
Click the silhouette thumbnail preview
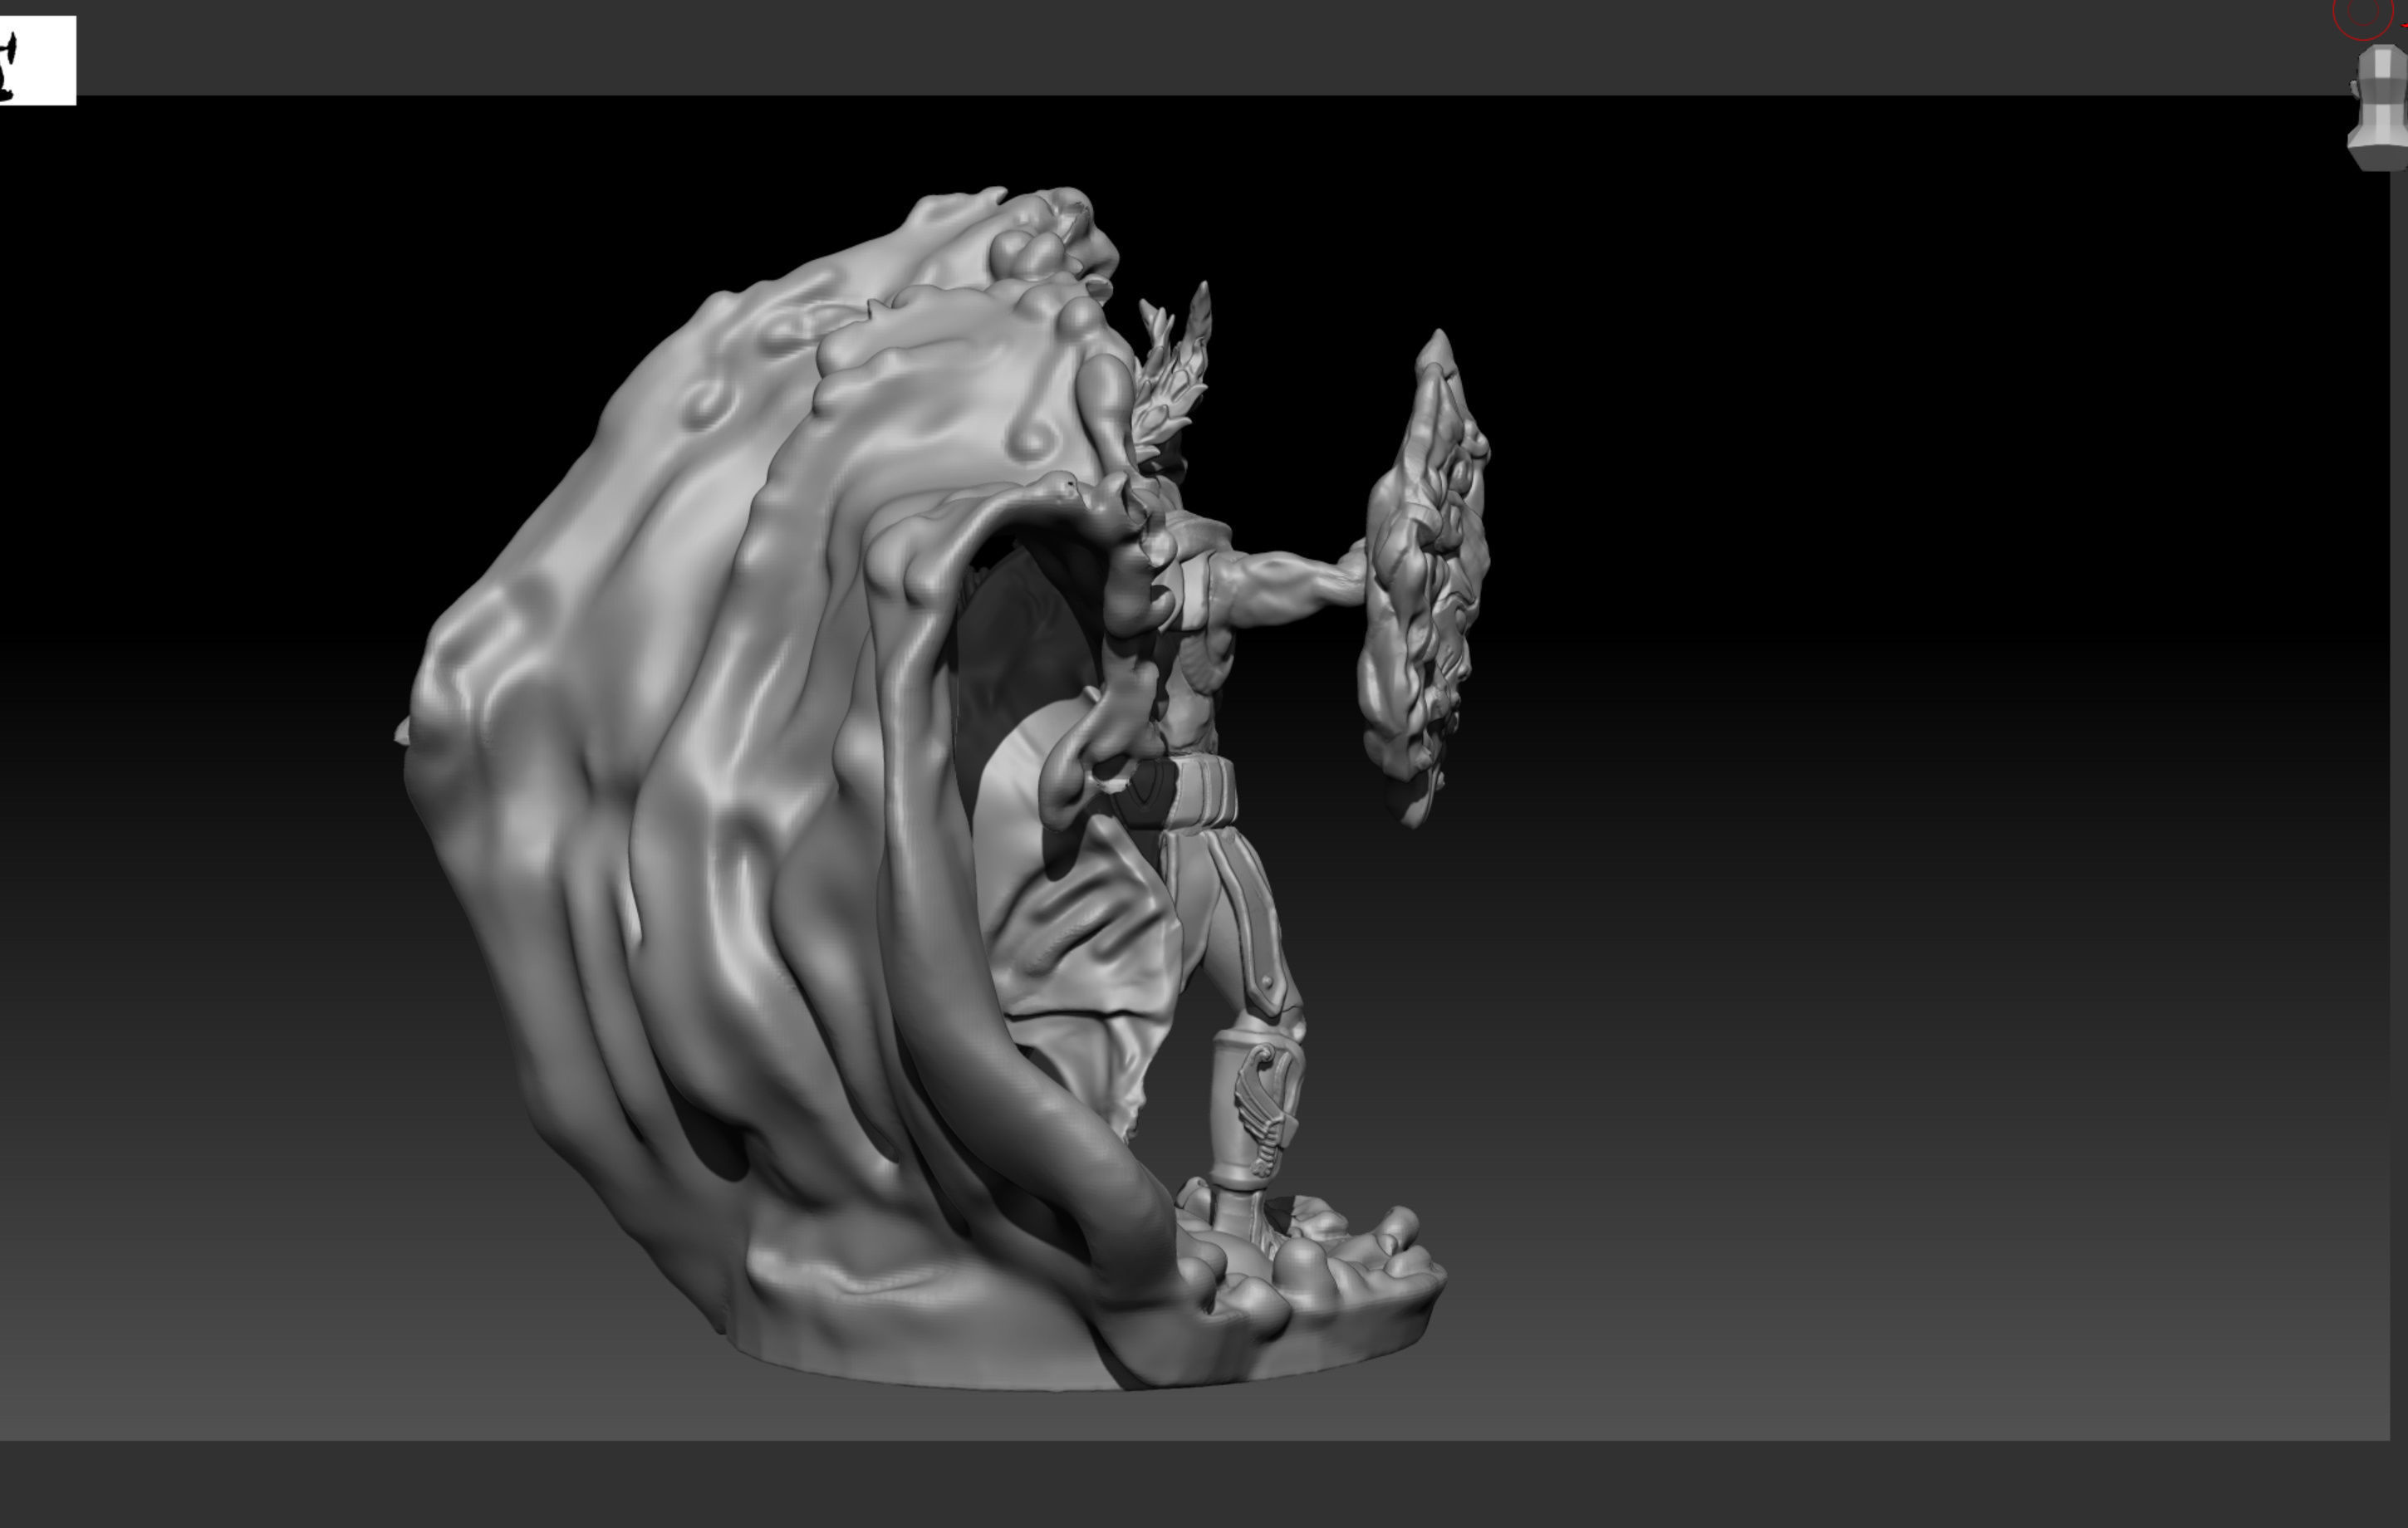(37, 60)
